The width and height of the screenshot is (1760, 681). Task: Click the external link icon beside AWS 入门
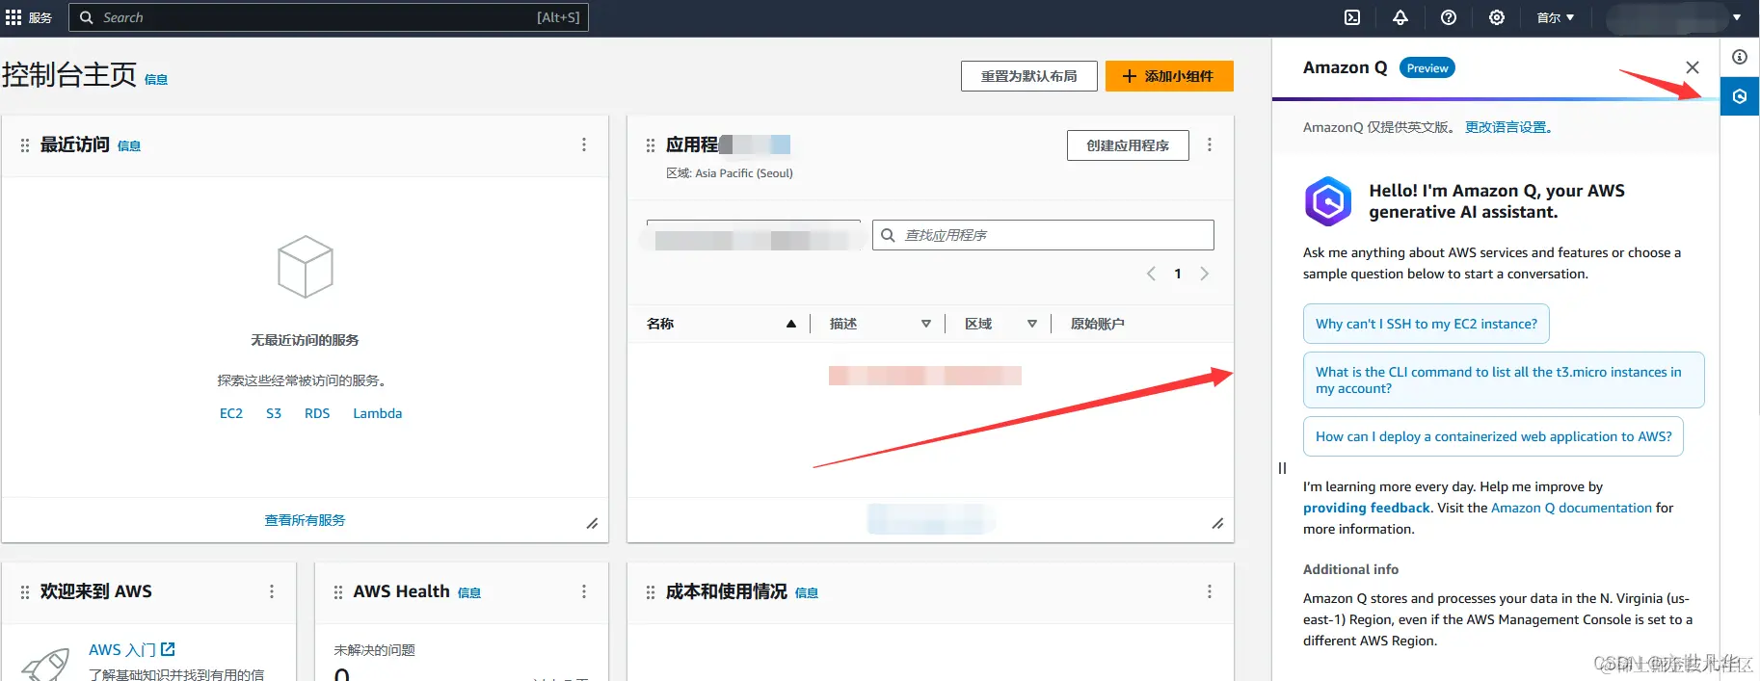pyautogui.click(x=168, y=649)
